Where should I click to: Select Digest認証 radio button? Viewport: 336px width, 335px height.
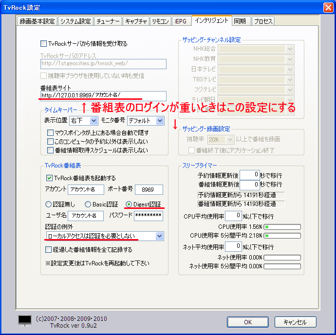[x=129, y=204]
